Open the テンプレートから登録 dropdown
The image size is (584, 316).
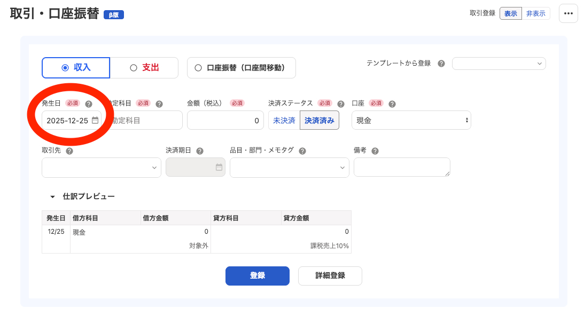[499, 63]
